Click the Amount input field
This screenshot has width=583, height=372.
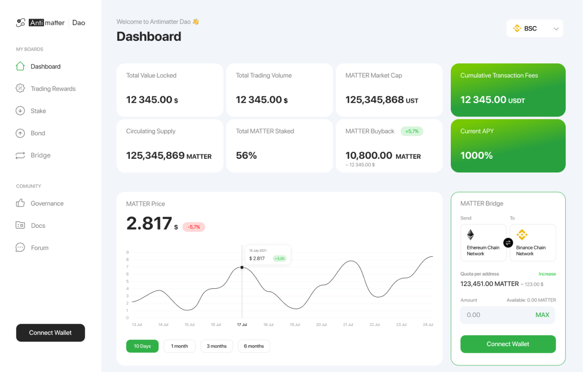496,315
